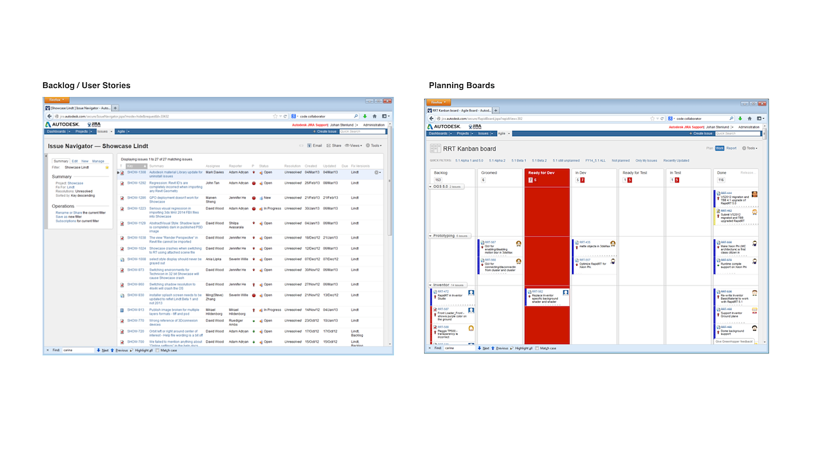Click assignee avatar on card RRT-472
835x468 pixels.
(x=471, y=293)
